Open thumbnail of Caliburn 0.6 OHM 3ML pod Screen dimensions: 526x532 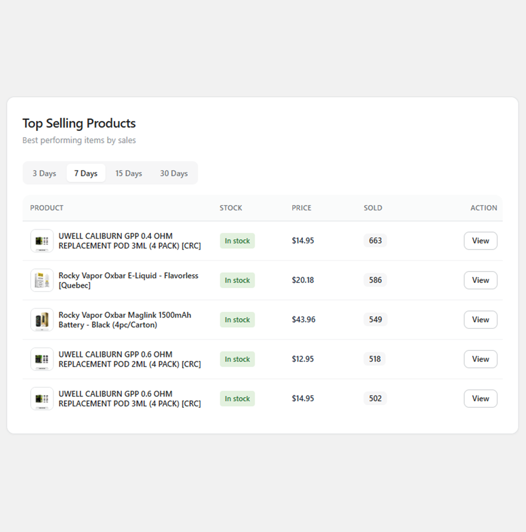click(42, 398)
